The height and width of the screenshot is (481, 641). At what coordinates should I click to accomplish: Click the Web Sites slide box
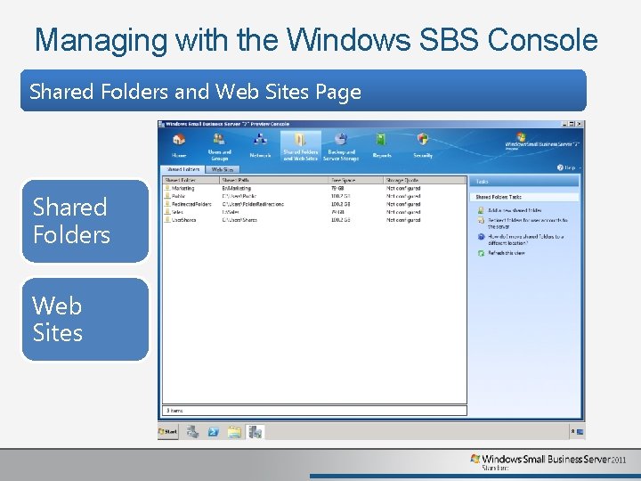[85, 319]
